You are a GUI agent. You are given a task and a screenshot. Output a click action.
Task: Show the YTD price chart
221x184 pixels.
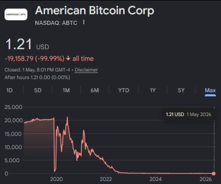[x=124, y=90]
